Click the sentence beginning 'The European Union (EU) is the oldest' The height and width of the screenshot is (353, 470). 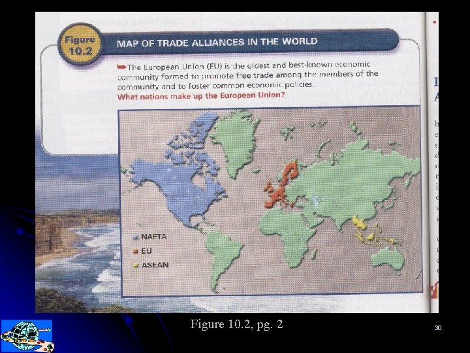(247, 76)
